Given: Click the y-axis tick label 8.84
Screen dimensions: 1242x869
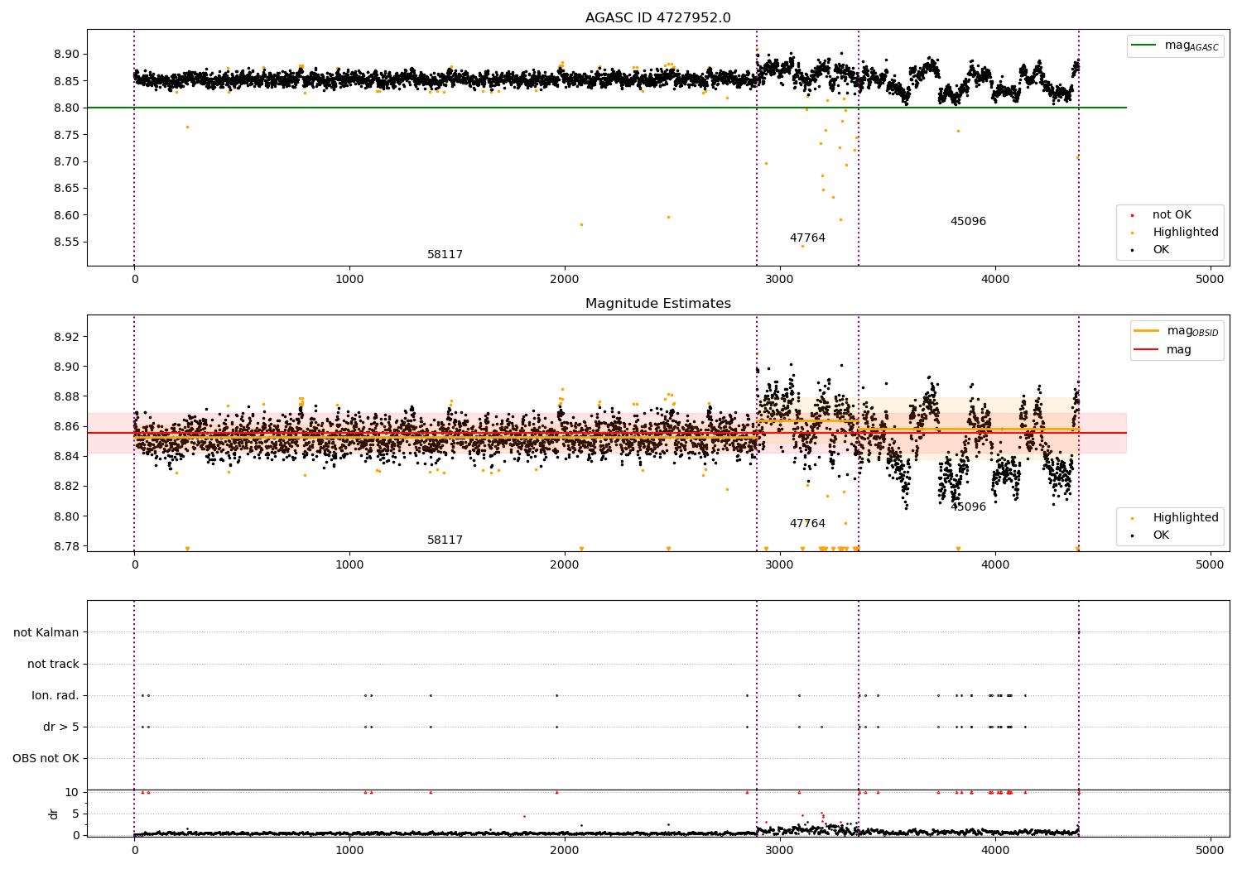Looking at the screenshot, I should [x=67, y=457].
